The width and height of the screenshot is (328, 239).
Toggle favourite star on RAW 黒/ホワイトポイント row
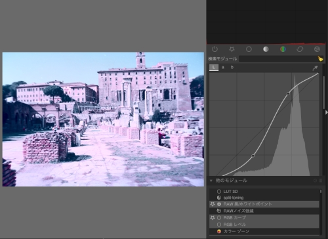[x=213, y=204]
